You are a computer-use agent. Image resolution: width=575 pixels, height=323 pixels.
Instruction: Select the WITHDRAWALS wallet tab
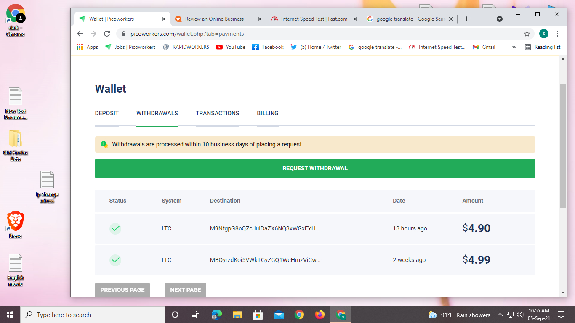pyautogui.click(x=157, y=113)
